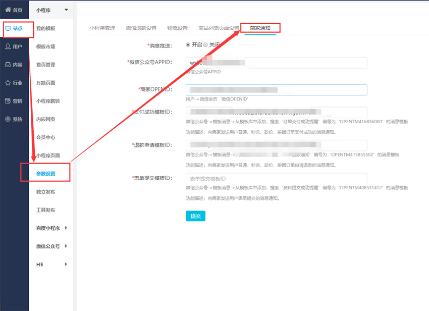429x311 pixels.
Task: Open 站点 via its monitor icon
Action: pyautogui.click(x=8, y=28)
